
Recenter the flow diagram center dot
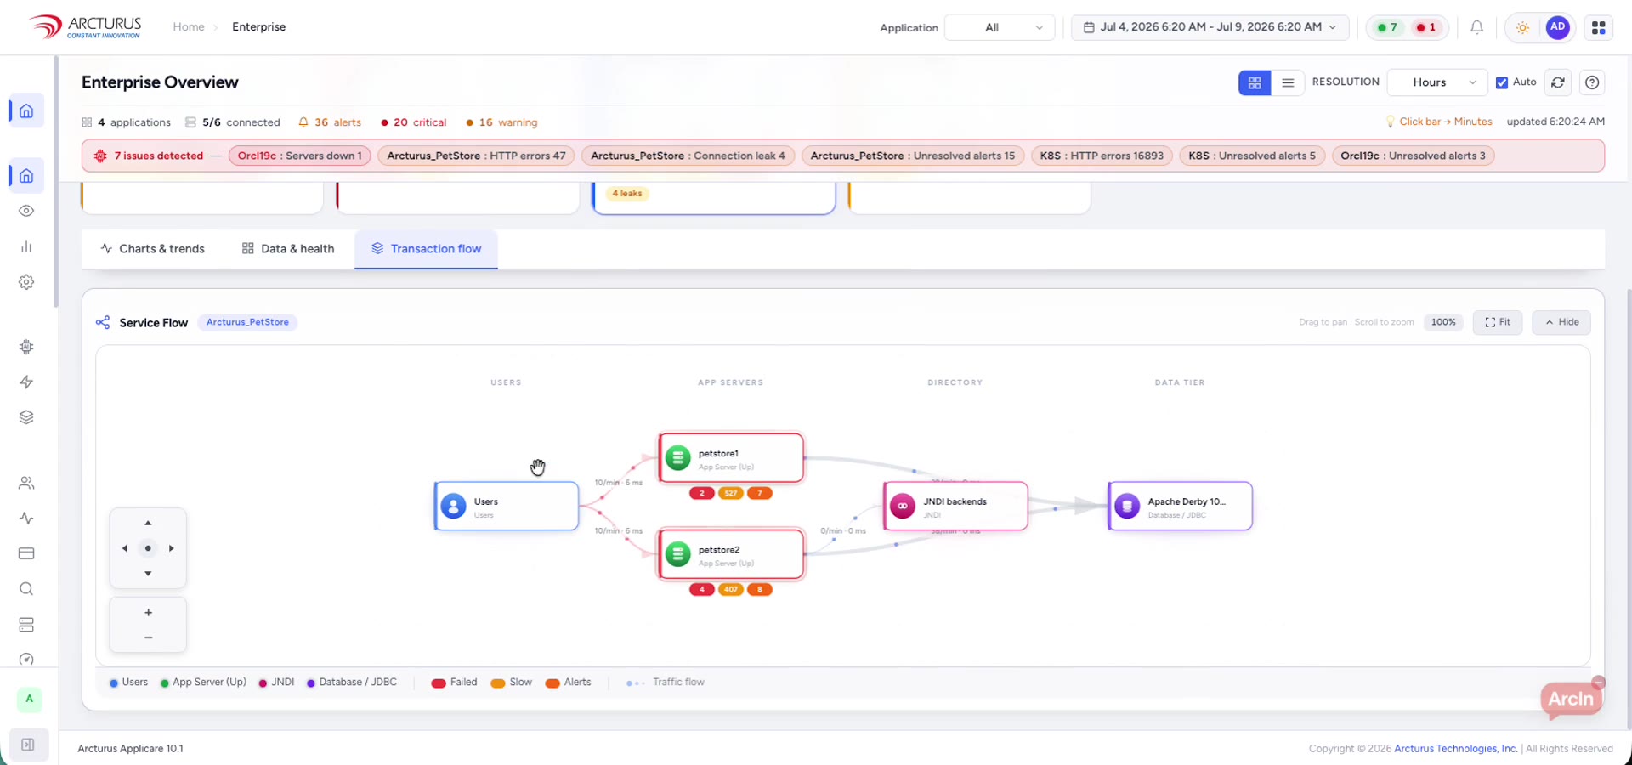click(148, 548)
